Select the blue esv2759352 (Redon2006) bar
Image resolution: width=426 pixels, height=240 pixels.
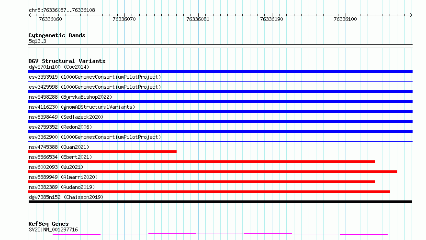tap(220, 132)
